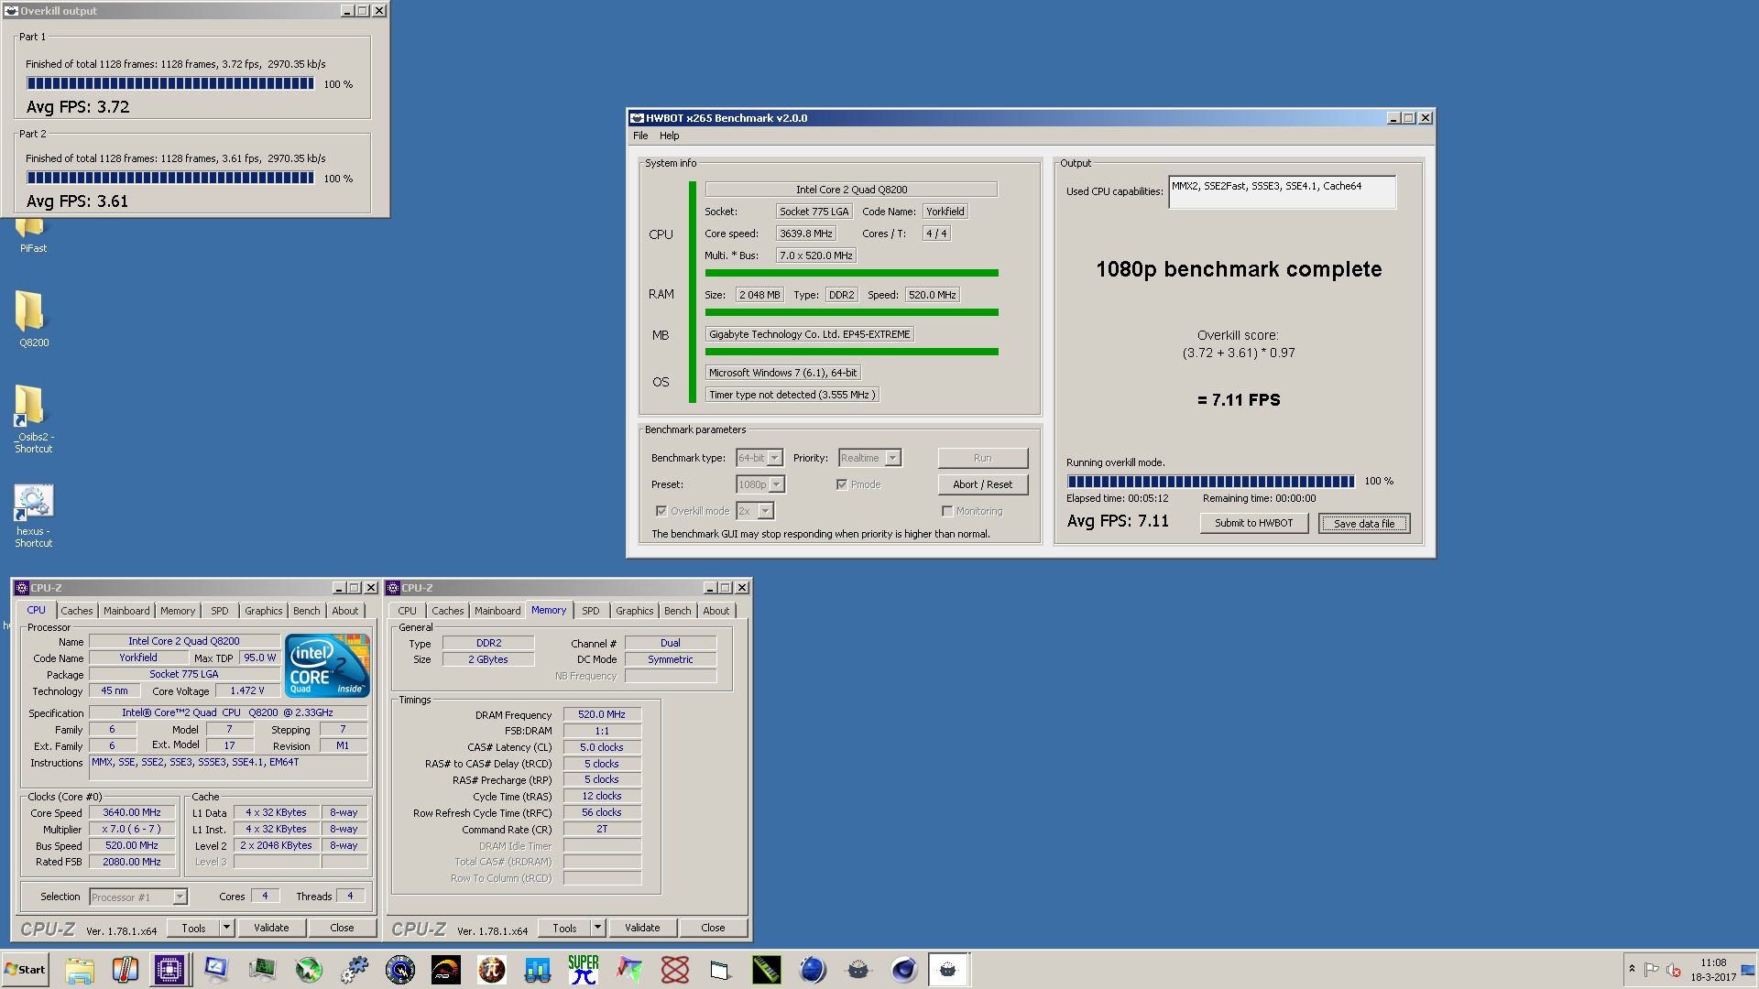Open the Preset 1080p dropdown
This screenshot has height=989, width=1759.
760,484
